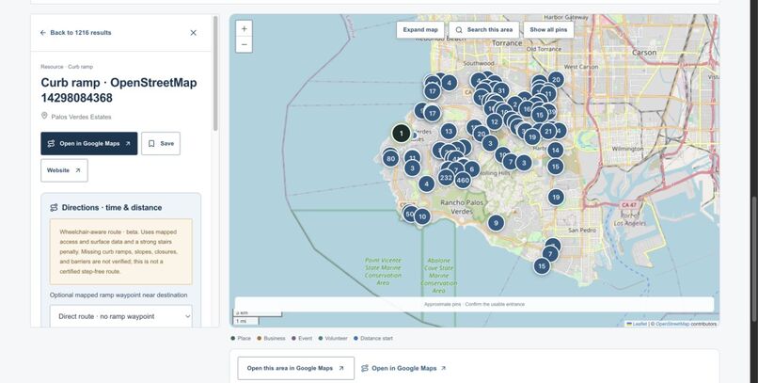Click the detail panel scrollbar
The image size is (758, 383).
click(215, 73)
